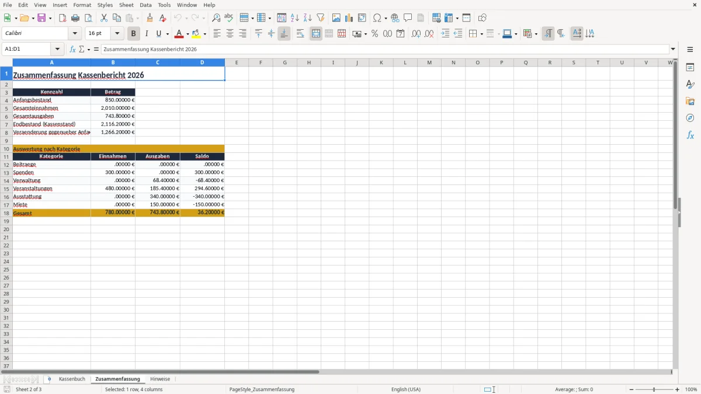Screen dimensions: 701x394
Task: Toggle Wrap Text
Action: (x=300, y=34)
